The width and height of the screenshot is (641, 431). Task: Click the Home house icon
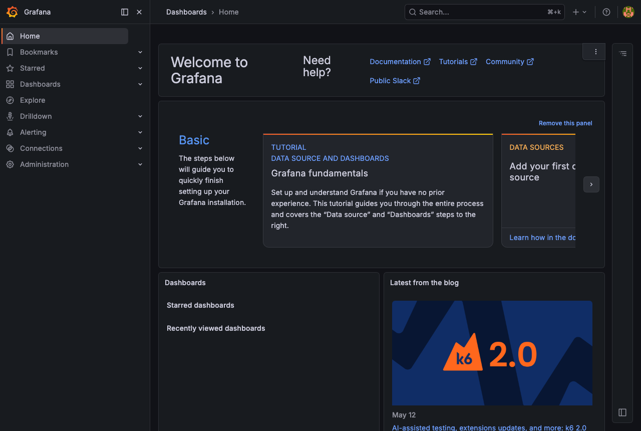pos(10,36)
